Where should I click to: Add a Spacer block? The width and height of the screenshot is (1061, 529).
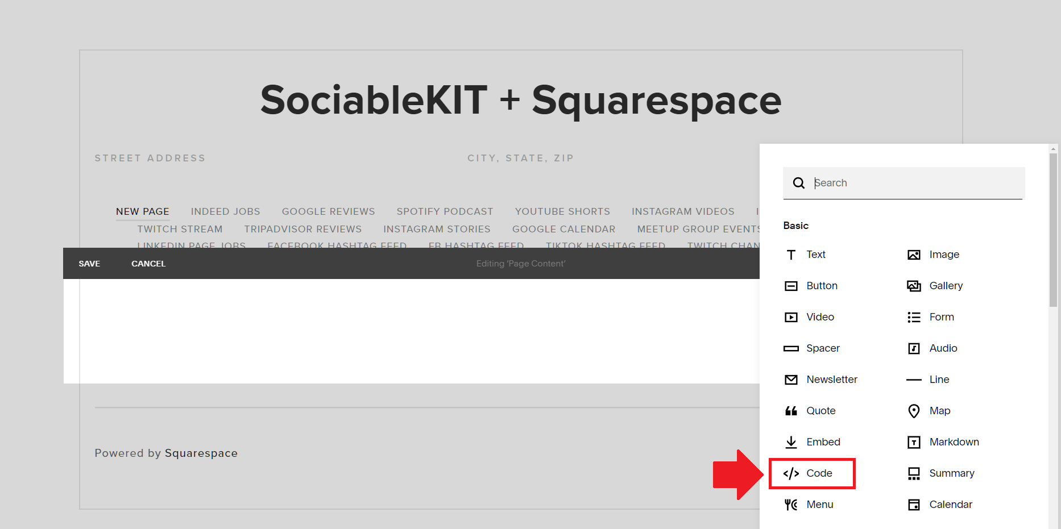click(x=823, y=348)
